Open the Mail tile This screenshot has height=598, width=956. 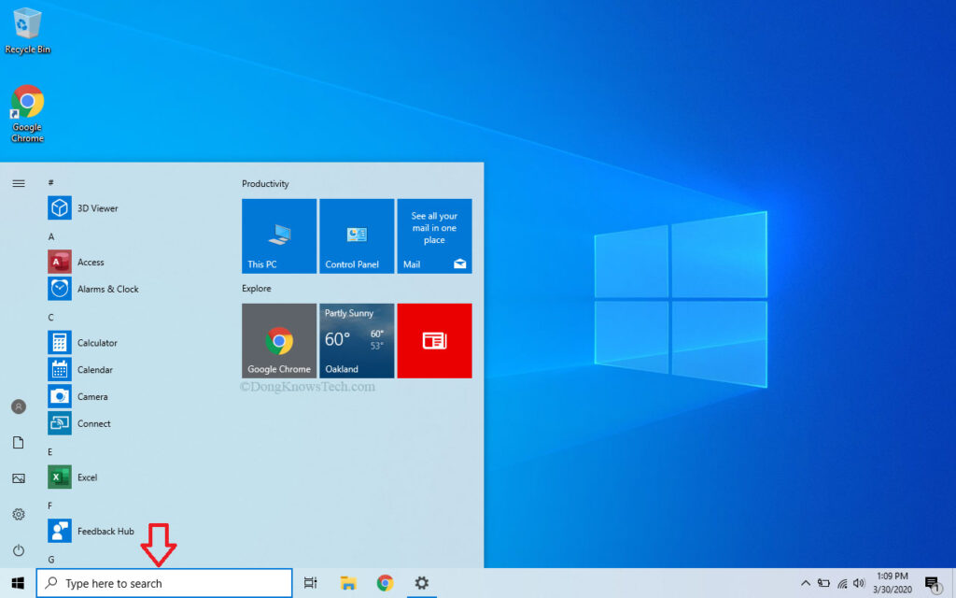(434, 235)
